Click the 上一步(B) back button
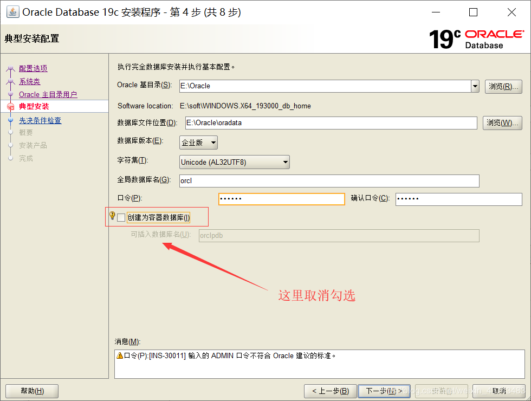This screenshot has height=401, width=531. [331, 391]
